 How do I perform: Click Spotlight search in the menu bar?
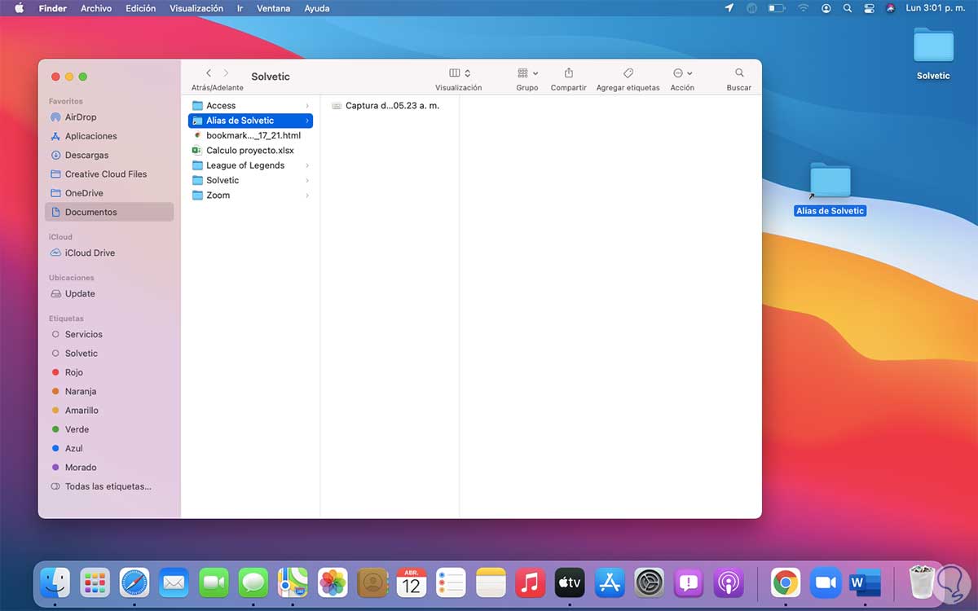point(848,8)
